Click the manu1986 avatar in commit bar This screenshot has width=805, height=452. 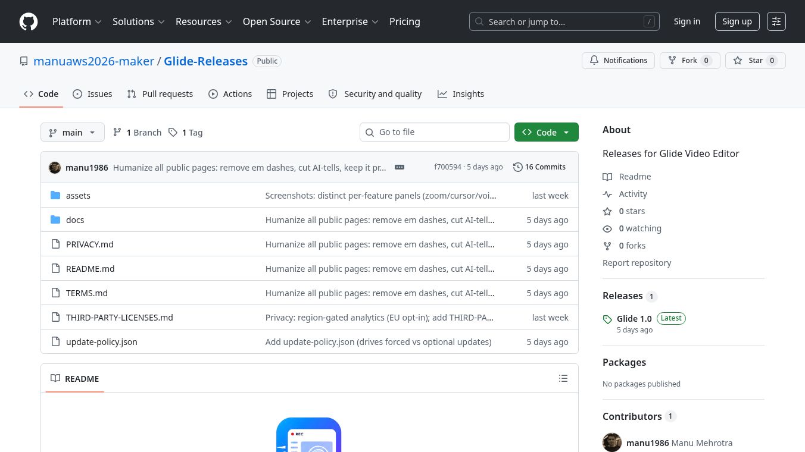click(55, 167)
